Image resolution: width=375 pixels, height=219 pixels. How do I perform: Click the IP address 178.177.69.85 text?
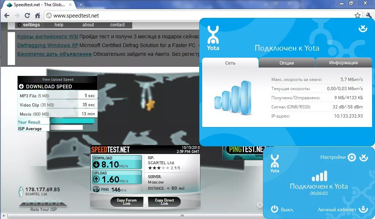42,189
